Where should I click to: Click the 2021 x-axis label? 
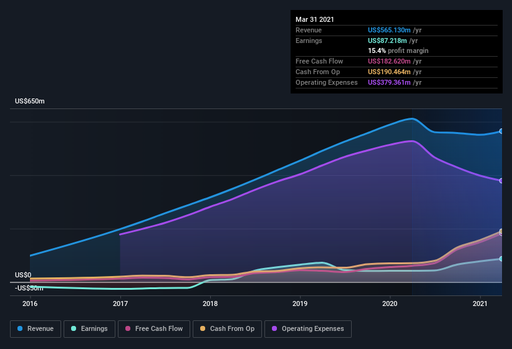480,304
